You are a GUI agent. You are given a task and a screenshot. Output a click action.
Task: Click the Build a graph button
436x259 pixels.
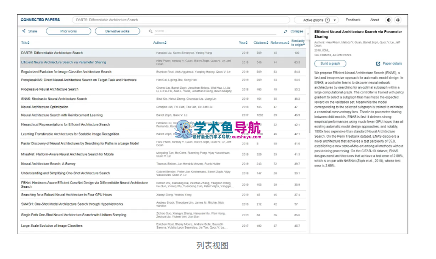(x=330, y=63)
